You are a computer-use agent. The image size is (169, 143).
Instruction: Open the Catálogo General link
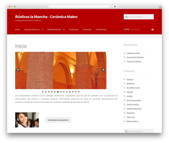click(x=133, y=53)
